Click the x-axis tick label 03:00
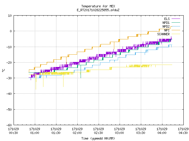This screenshot has height=141, width=189. click(119, 133)
